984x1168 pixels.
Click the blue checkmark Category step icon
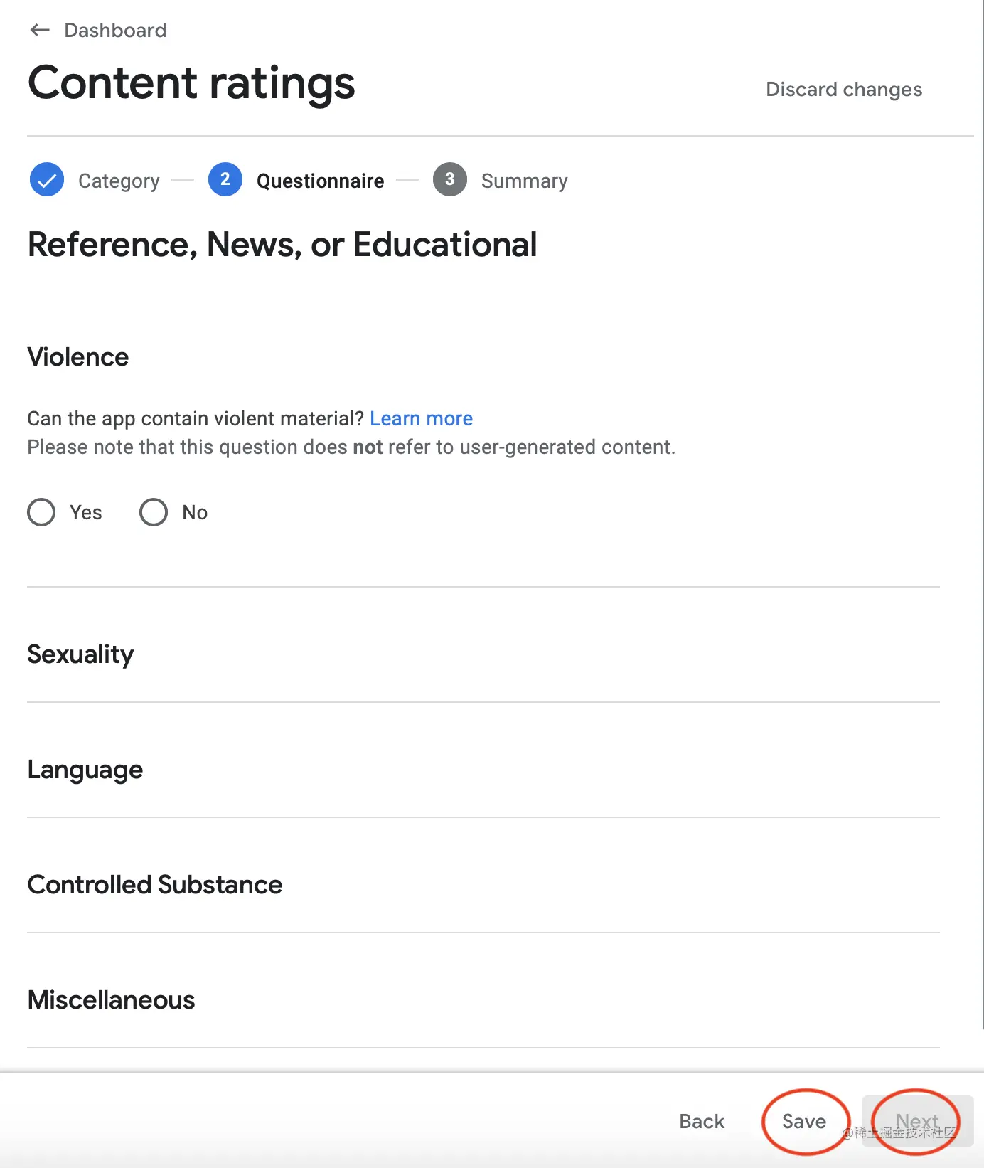tap(47, 179)
